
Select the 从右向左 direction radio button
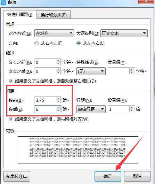click(36, 43)
